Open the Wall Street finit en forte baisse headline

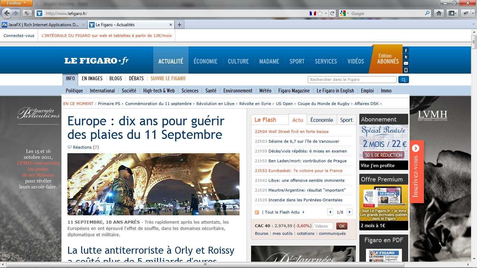[x=298, y=132]
